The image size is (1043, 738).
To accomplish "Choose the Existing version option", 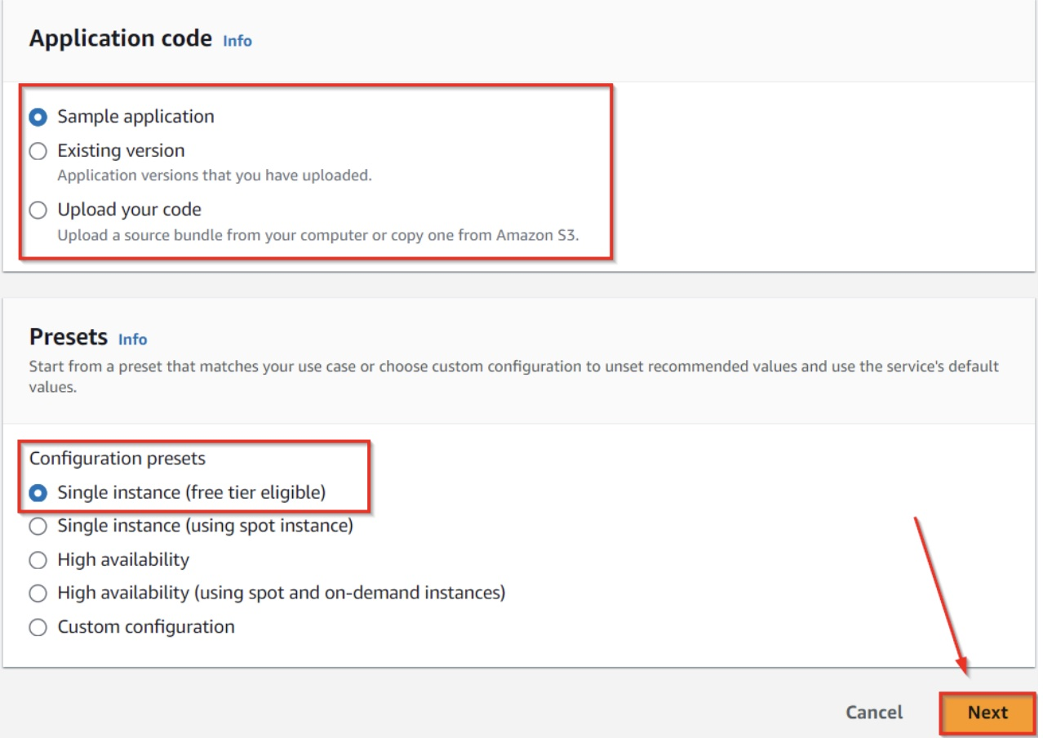I will (x=38, y=151).
